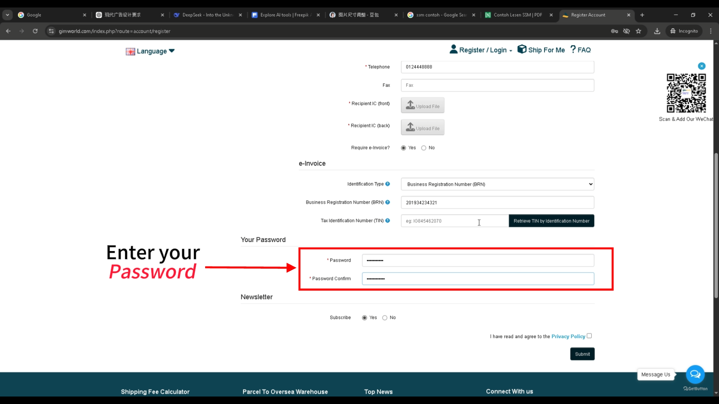Click the Identification Type help icon
The image size is (719, 404).
(388, 184)
